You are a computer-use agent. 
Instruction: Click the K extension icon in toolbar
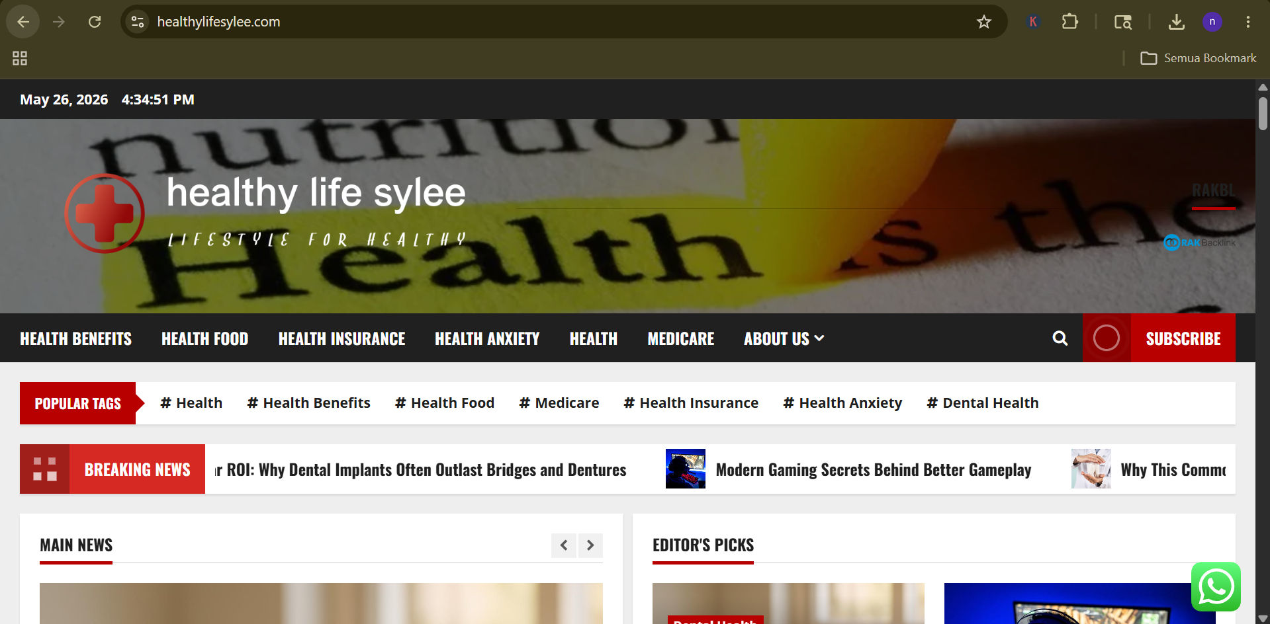[1032, 22]
